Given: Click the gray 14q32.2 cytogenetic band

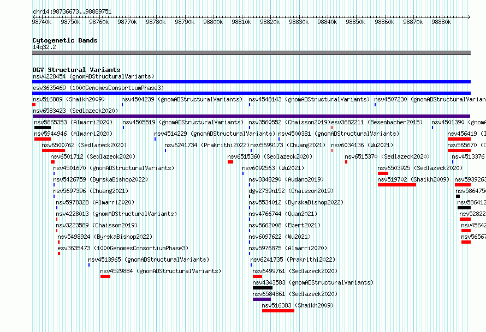Looking at the screenshot, I should click(x=251, y=53).
